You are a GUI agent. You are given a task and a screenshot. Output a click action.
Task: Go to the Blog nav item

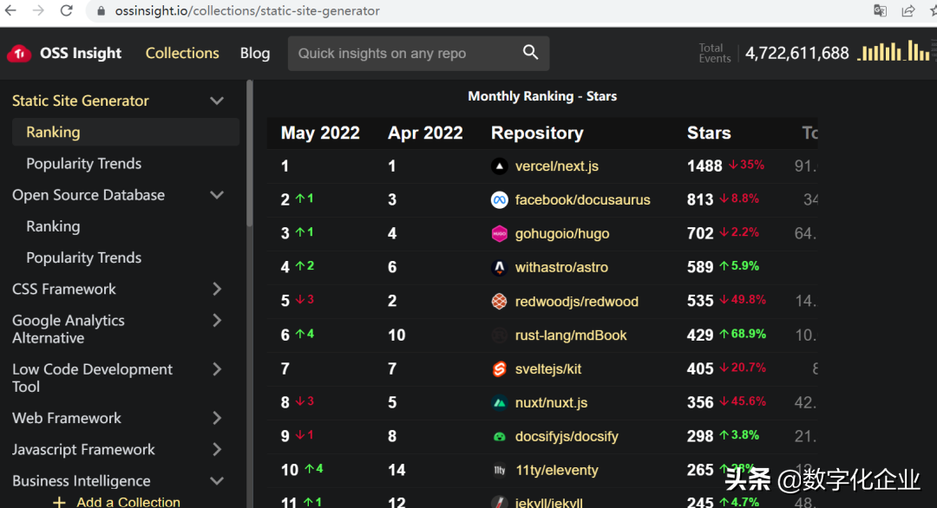[255, 54]
